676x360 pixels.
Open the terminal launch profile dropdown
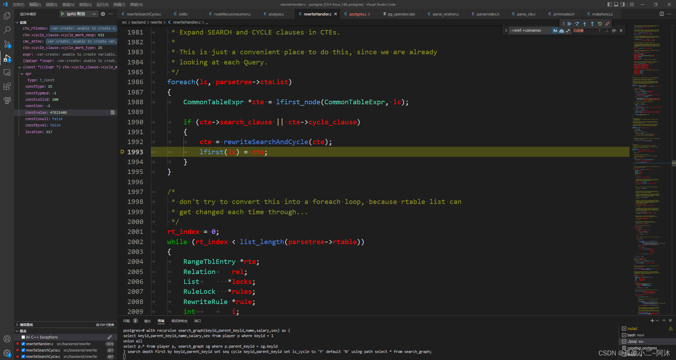[657, 321]
